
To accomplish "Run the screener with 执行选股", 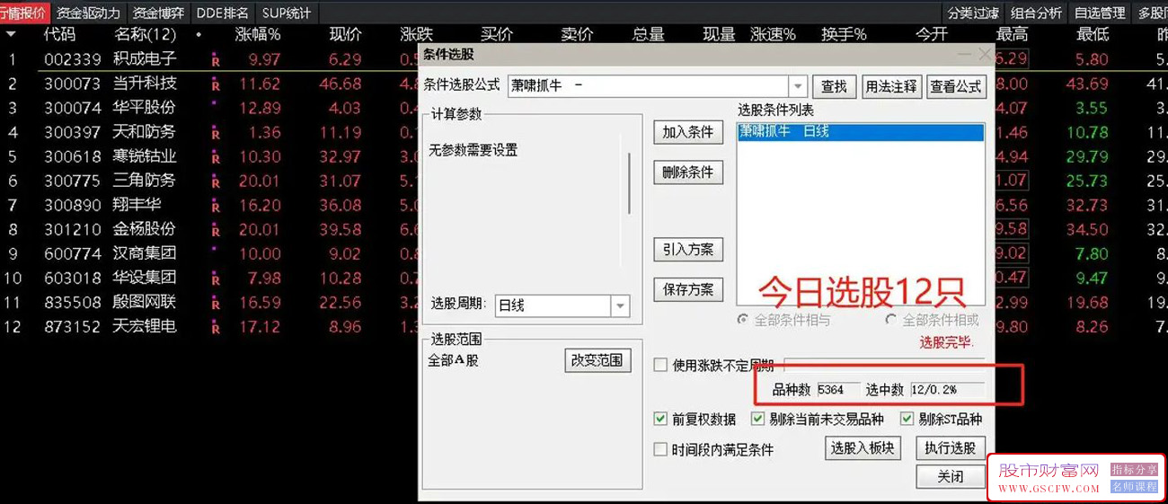I will click(951, 447).
